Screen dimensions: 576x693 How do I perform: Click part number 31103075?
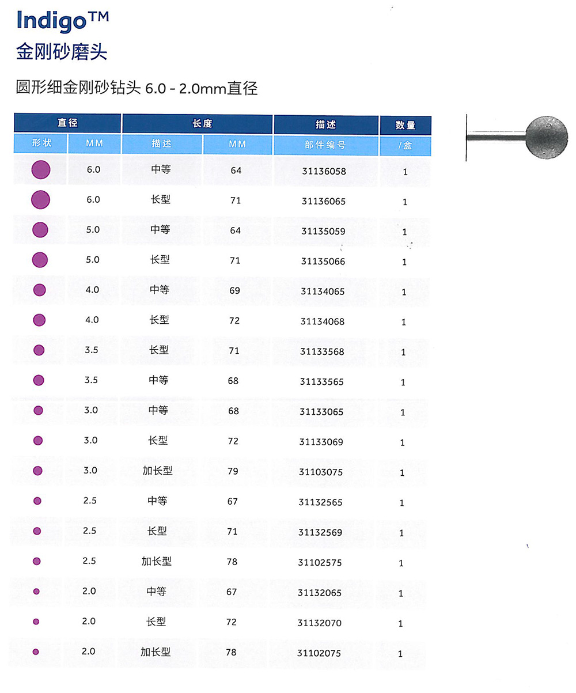[321, 472]
